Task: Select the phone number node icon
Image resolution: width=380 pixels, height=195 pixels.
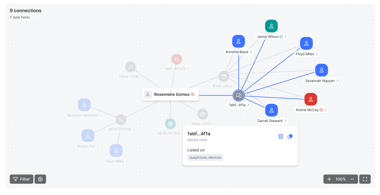Action: tap(121, 120)
